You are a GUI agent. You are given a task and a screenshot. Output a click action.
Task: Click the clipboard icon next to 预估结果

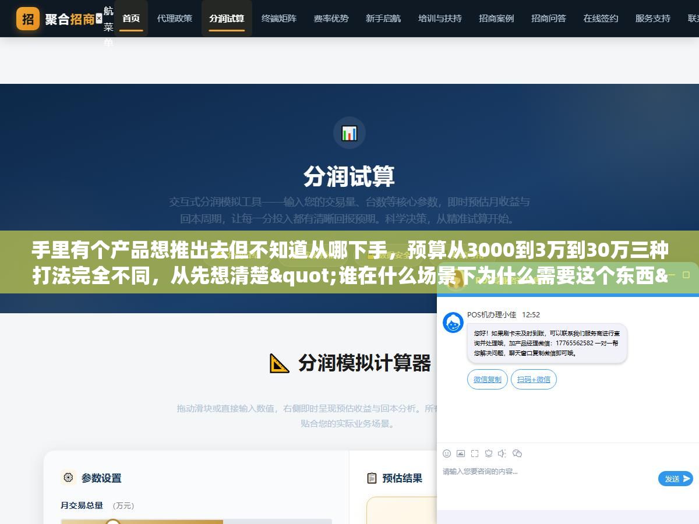tap(372, 478)
